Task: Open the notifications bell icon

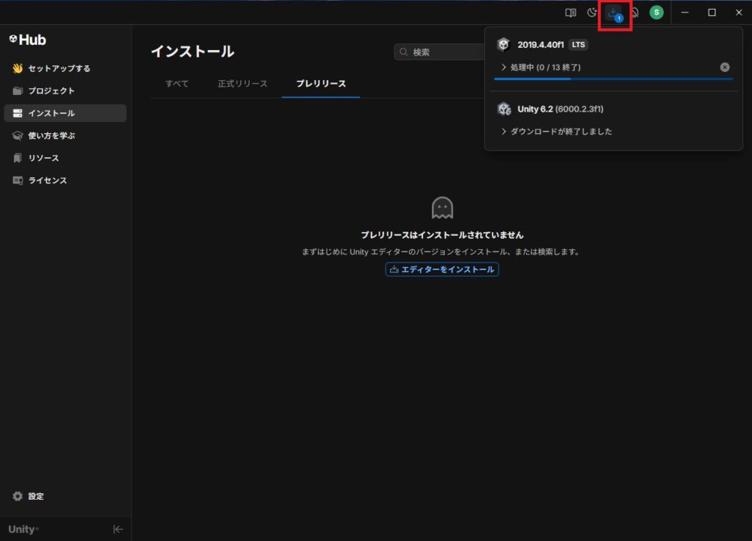Action: tap(634, 12)
